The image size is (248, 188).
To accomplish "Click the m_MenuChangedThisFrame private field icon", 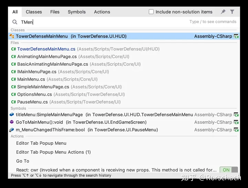I will (12, 130).
